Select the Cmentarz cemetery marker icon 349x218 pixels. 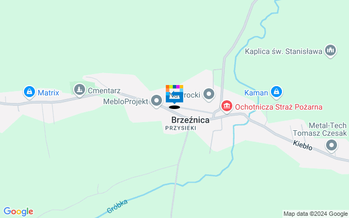(x=80, y=90)
